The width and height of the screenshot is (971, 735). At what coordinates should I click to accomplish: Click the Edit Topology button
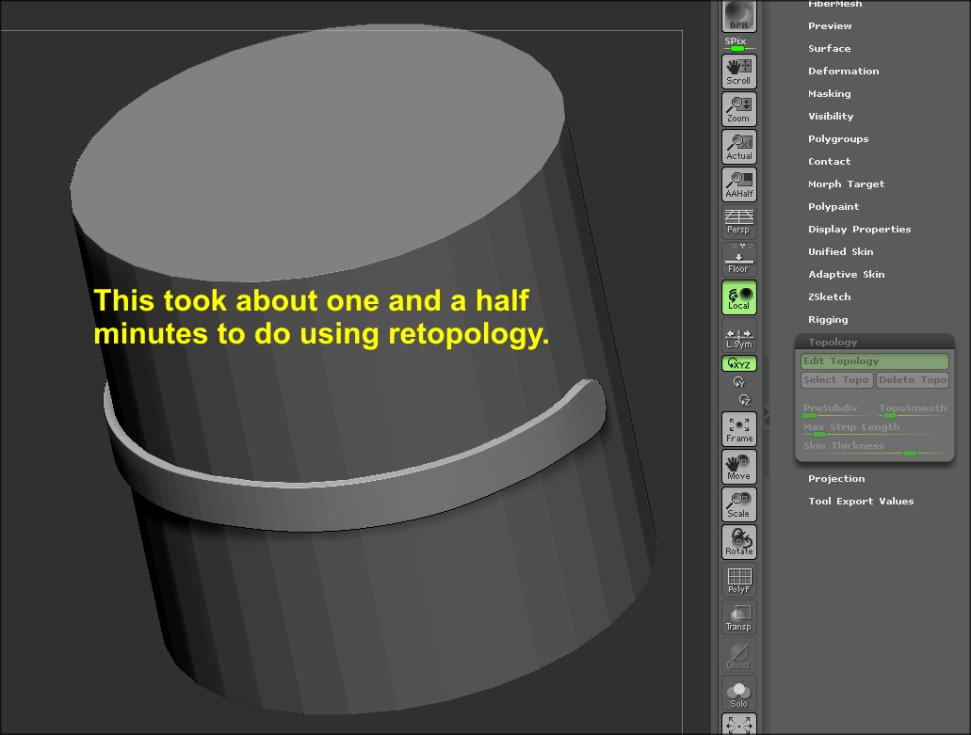874,360
